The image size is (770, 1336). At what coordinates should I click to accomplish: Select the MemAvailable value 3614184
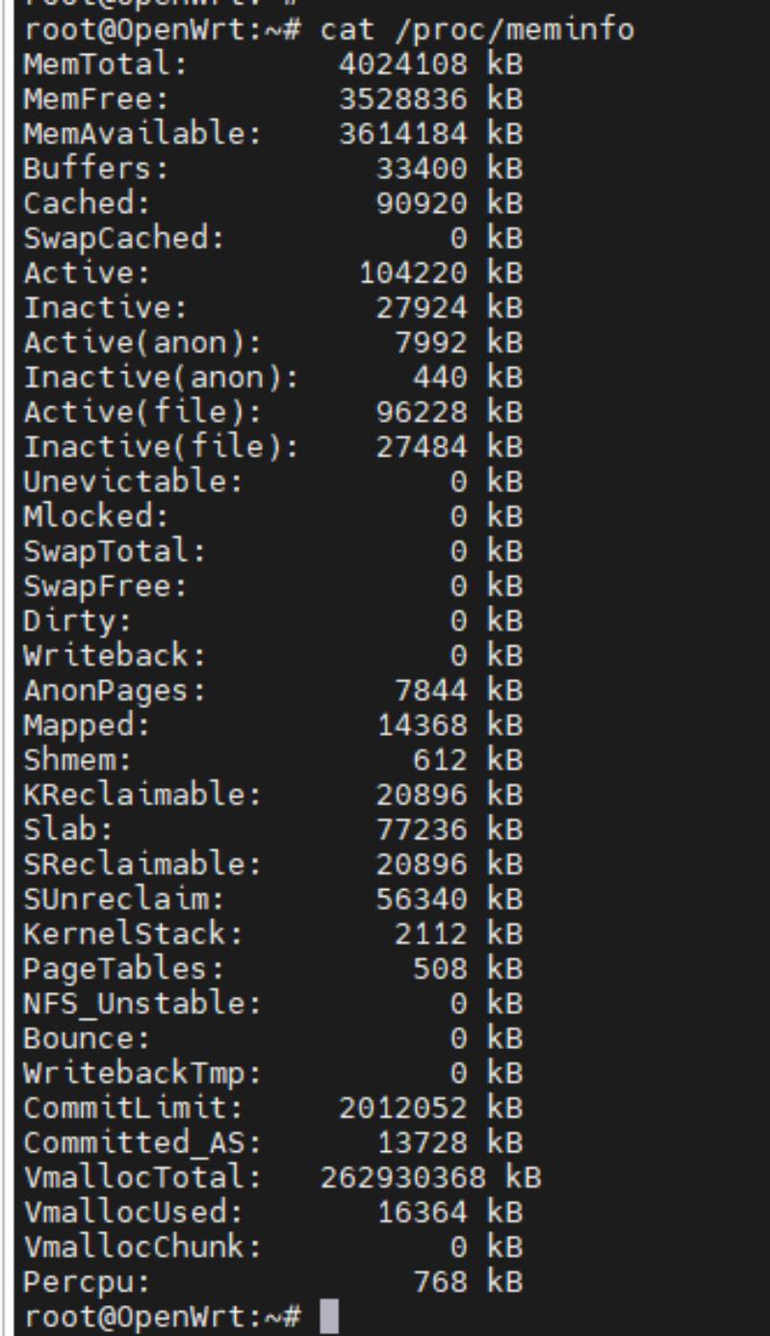[x=403, y=135]
